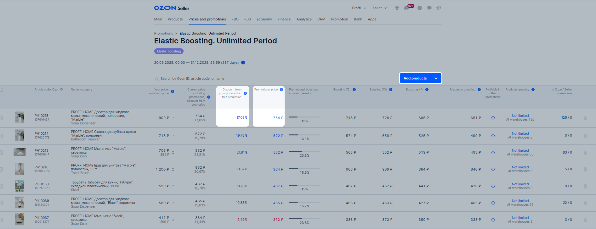Select checkbox for product PH10215

(1, 118)
